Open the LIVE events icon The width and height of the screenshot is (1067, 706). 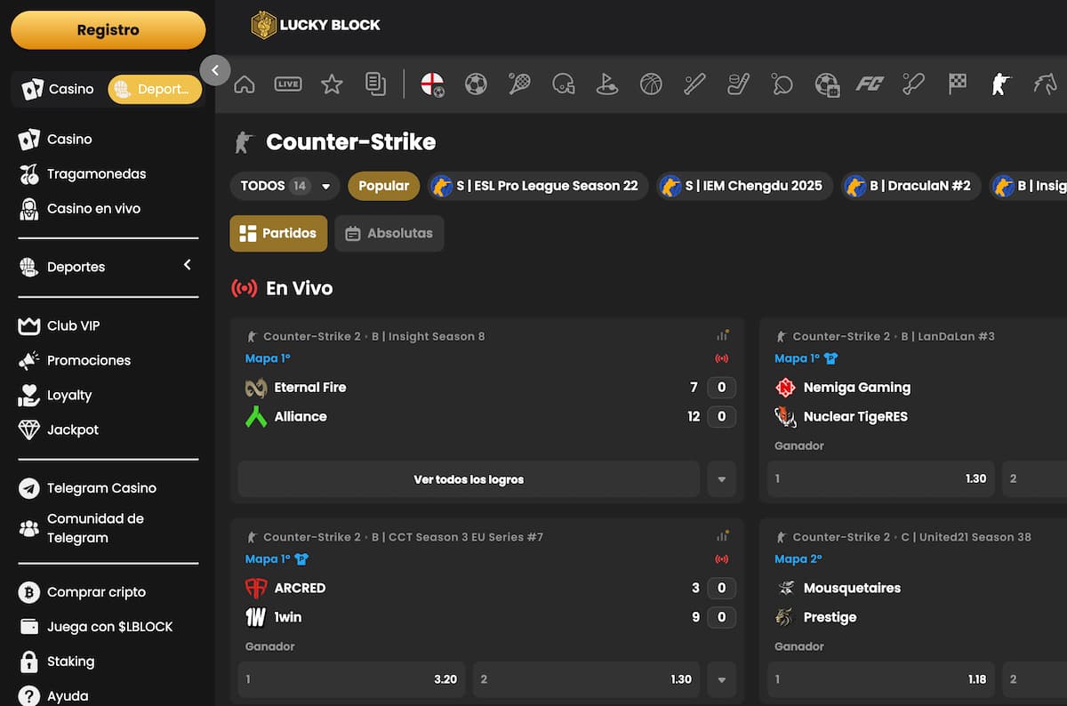[288, 84]
